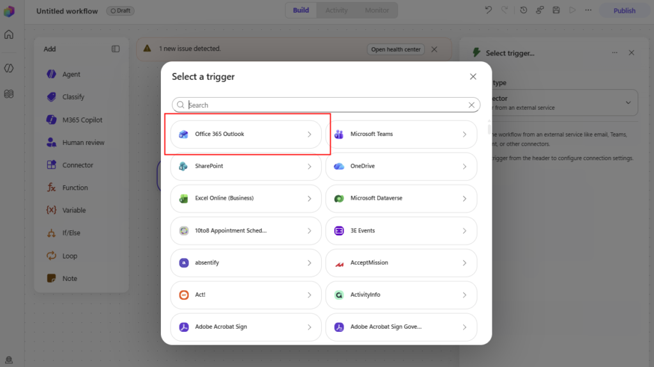Clear the trigger search box
Viewport: 654px width, 367px height.
coord(471,105)
